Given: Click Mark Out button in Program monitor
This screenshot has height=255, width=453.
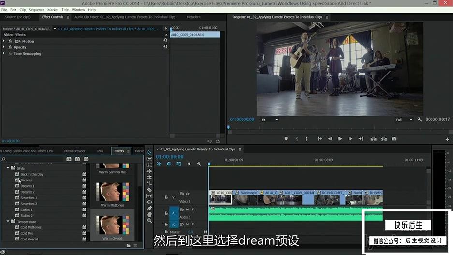Looking at the screenshot, I should coord(307,139).
